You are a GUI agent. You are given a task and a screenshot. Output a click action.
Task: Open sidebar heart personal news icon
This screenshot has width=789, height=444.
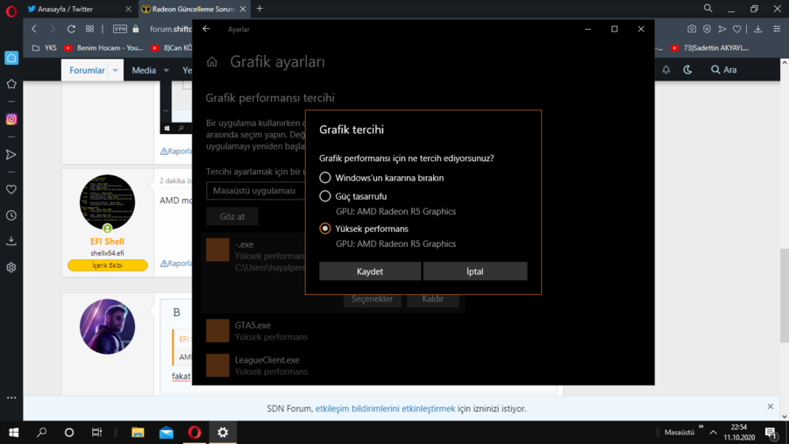pos(11,189)
